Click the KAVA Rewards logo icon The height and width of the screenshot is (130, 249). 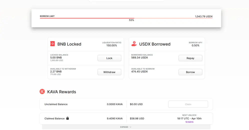click(x=42, y=92)
